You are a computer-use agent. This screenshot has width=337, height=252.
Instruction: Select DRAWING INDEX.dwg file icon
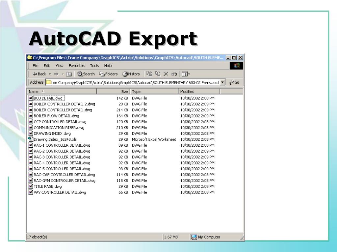pyautogui.click(x=31, y=134)
